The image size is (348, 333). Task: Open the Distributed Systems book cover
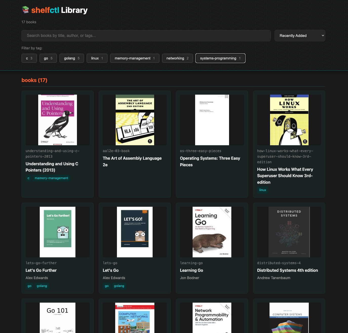pyautogui.click(x=289, y=232)
